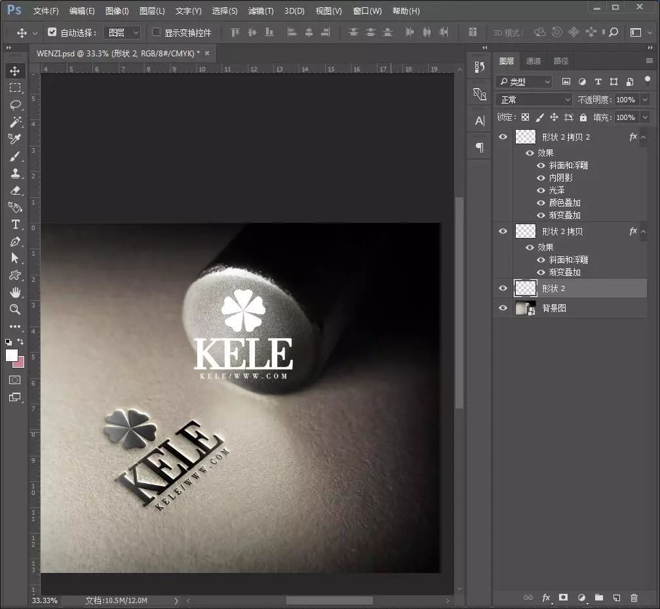Hide the 形状 2 拷贝 2 layer
The image size is (660, 609).
[503, 137]
